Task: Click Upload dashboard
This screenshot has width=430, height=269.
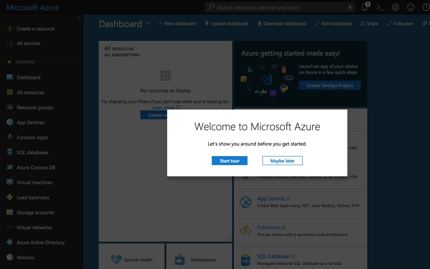Action: coord(226,24)
